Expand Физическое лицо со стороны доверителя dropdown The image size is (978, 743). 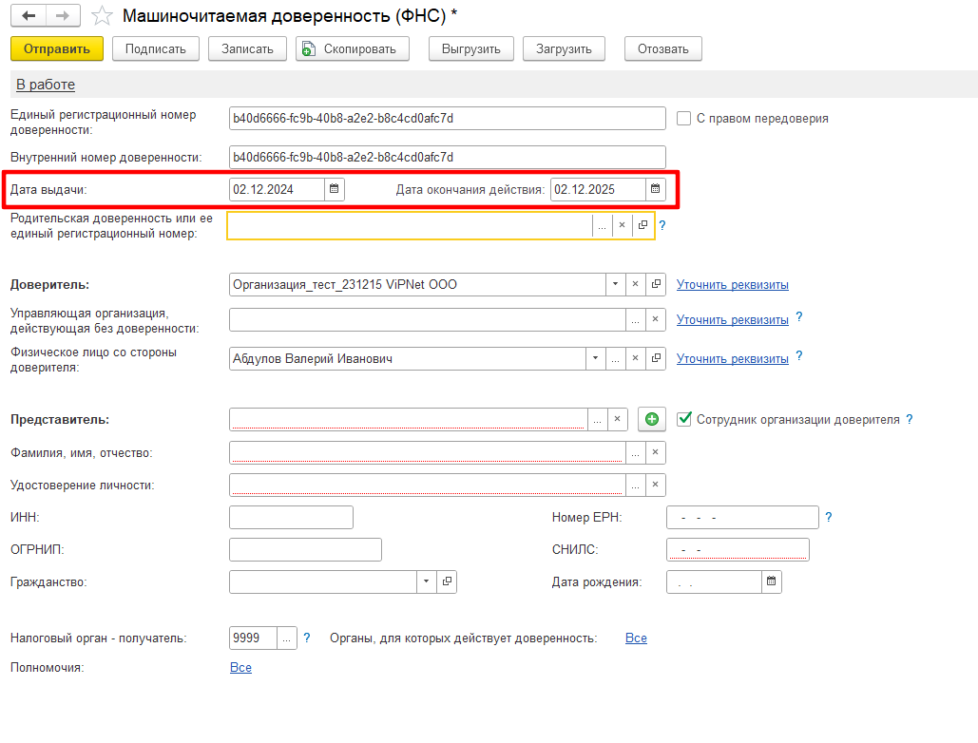596,358
